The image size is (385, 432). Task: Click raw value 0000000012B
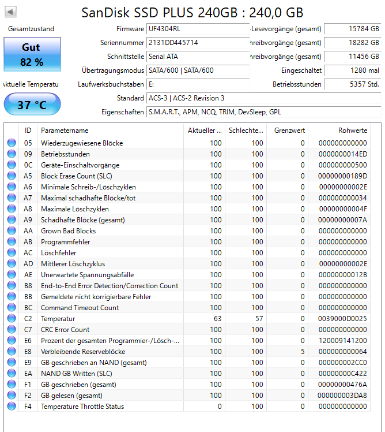click(x=343, y=275)
